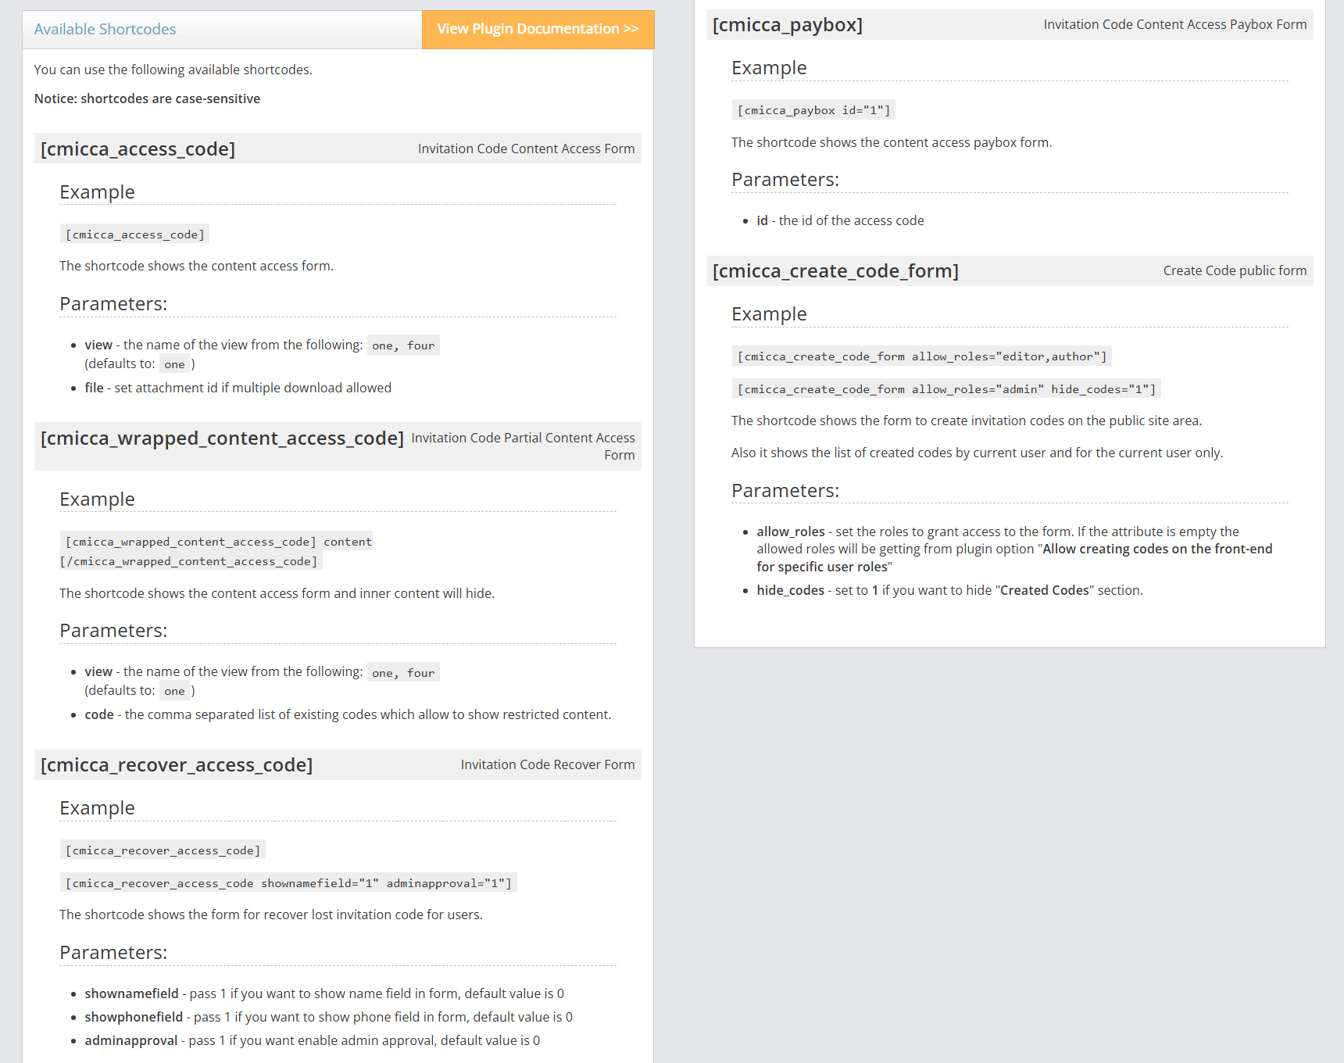Click the [cmicca_access_code] section heading

point(138,149)
